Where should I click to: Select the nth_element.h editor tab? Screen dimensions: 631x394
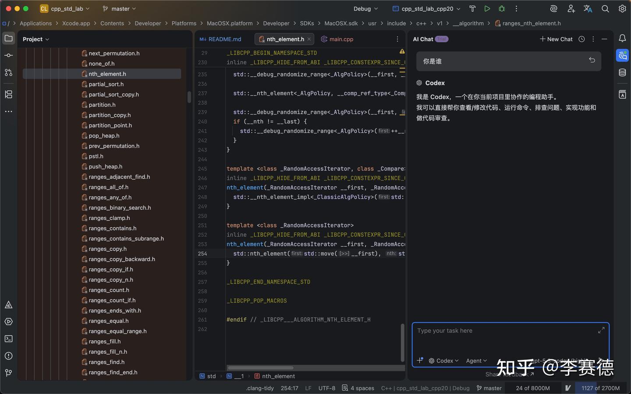pyautogui.click(x=285, y=39)
